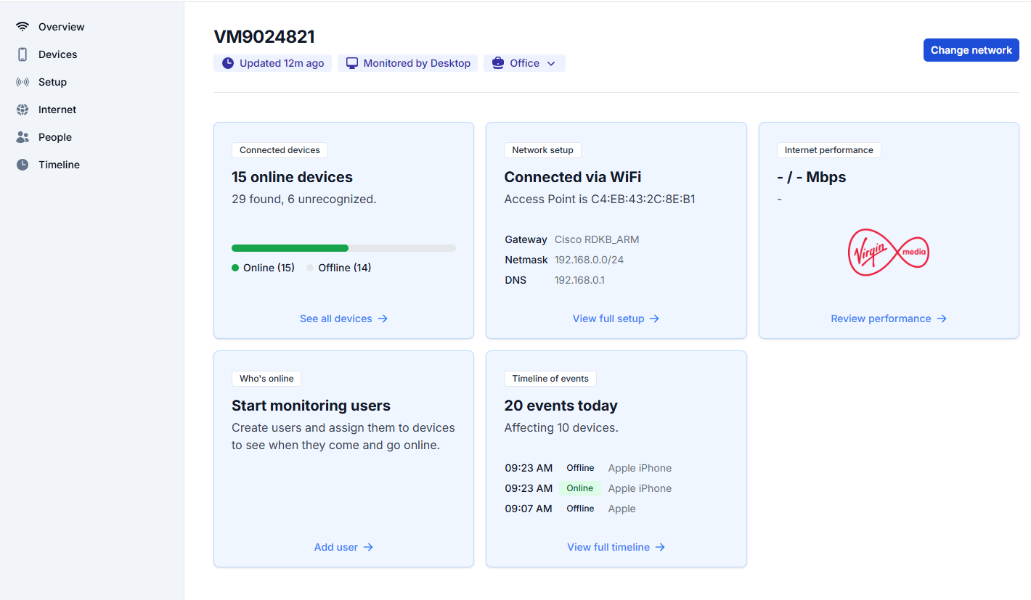Switch to the Internet section

57,109
